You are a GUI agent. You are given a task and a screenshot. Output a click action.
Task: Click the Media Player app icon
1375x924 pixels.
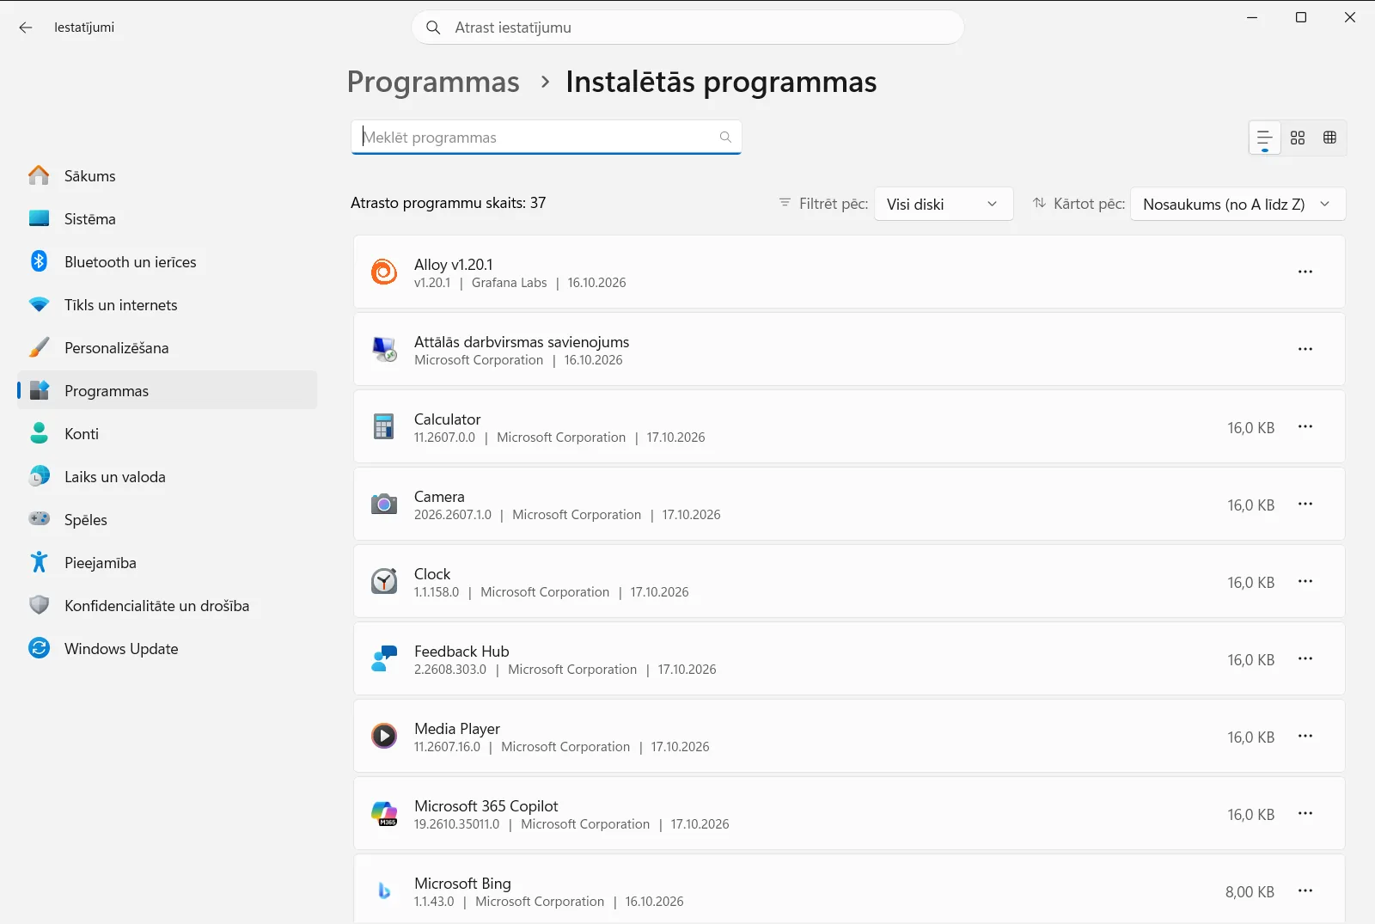pyautogui.click(x=384, y=736)
